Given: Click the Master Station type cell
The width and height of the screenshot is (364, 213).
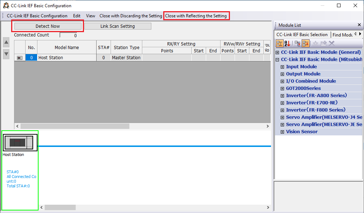Looking at the screenshot, I should coord(126,58).
